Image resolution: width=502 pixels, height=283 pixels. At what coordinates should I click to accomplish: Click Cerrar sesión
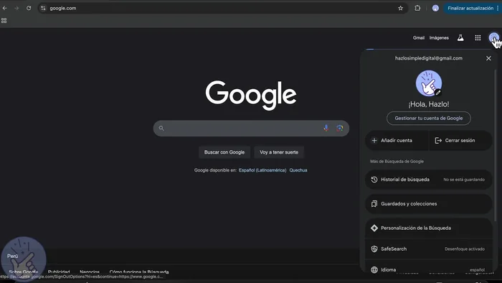point(460,140)
